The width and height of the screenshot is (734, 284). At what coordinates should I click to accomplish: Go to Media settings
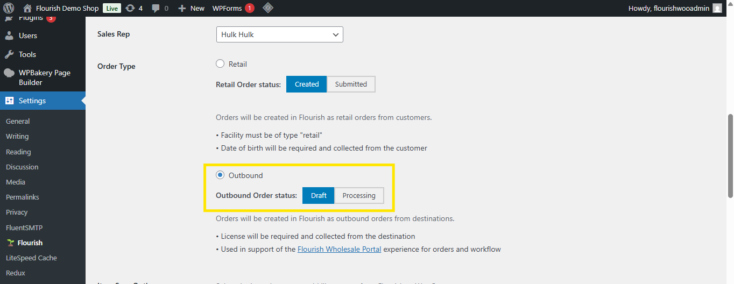(x=16, y=182)
